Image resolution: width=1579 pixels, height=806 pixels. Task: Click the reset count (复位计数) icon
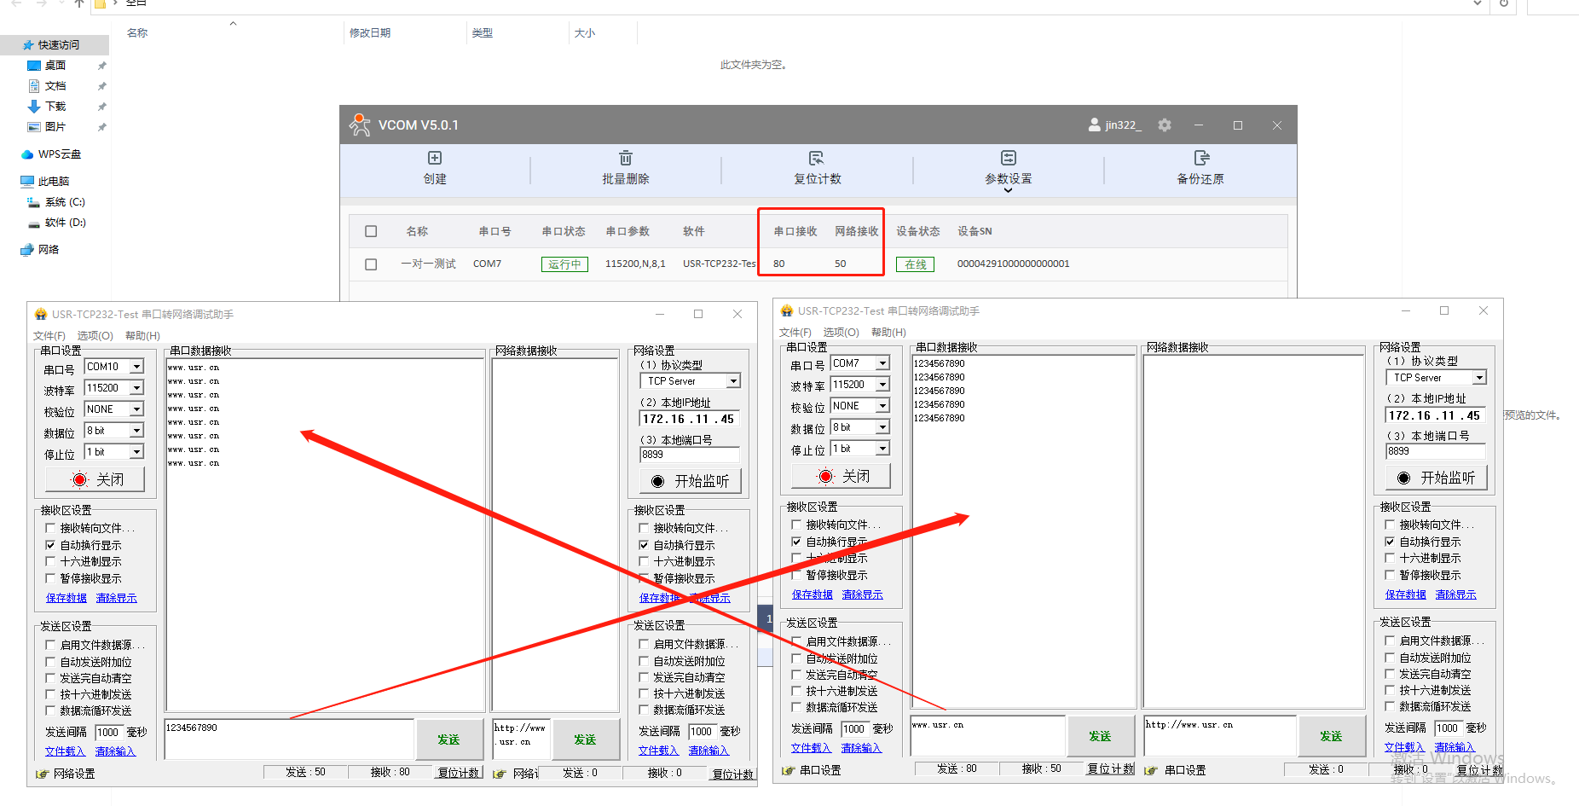click(x=817, y=159)
